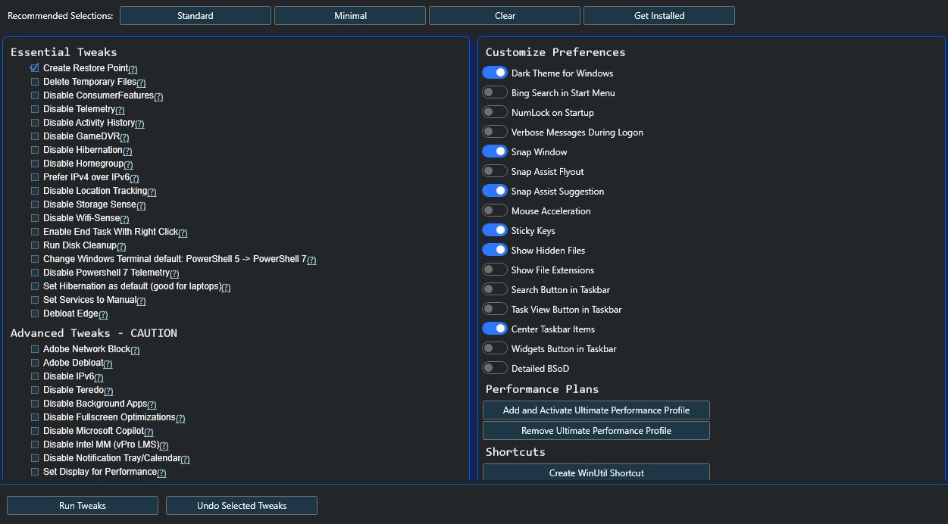Check Adobe Network Block

pyautogui.click(x=35, y=349)
